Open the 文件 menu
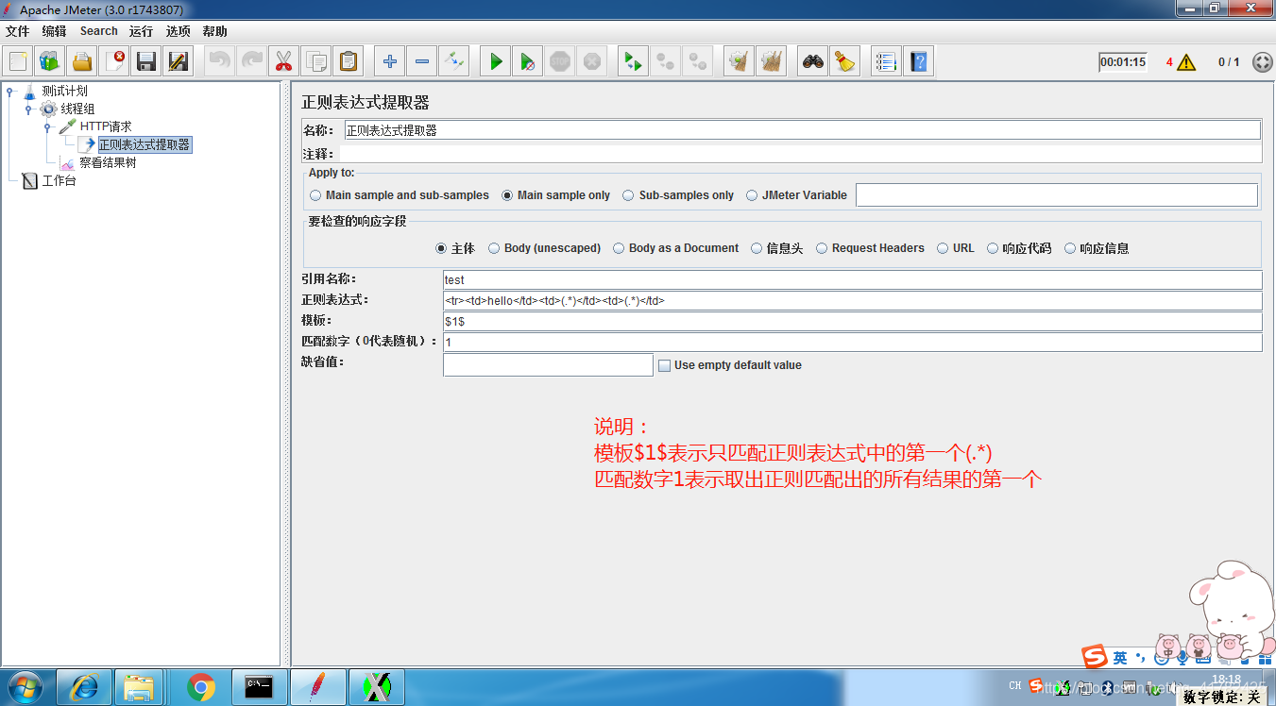The width and height of the screenshot is (1276, 706). pos(18,31)
